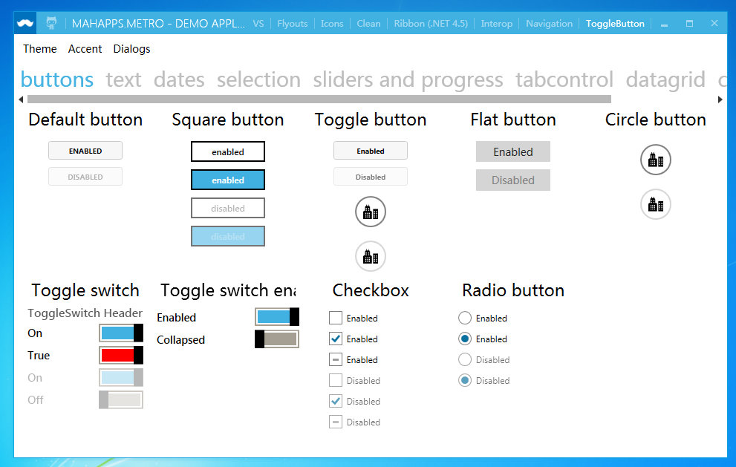
Task: Minimize the MahApps demo window
Action: click(664, 24)
